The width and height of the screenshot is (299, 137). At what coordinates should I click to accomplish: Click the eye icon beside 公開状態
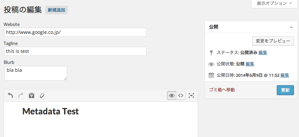pyautogui.click(x=211, y=64)
